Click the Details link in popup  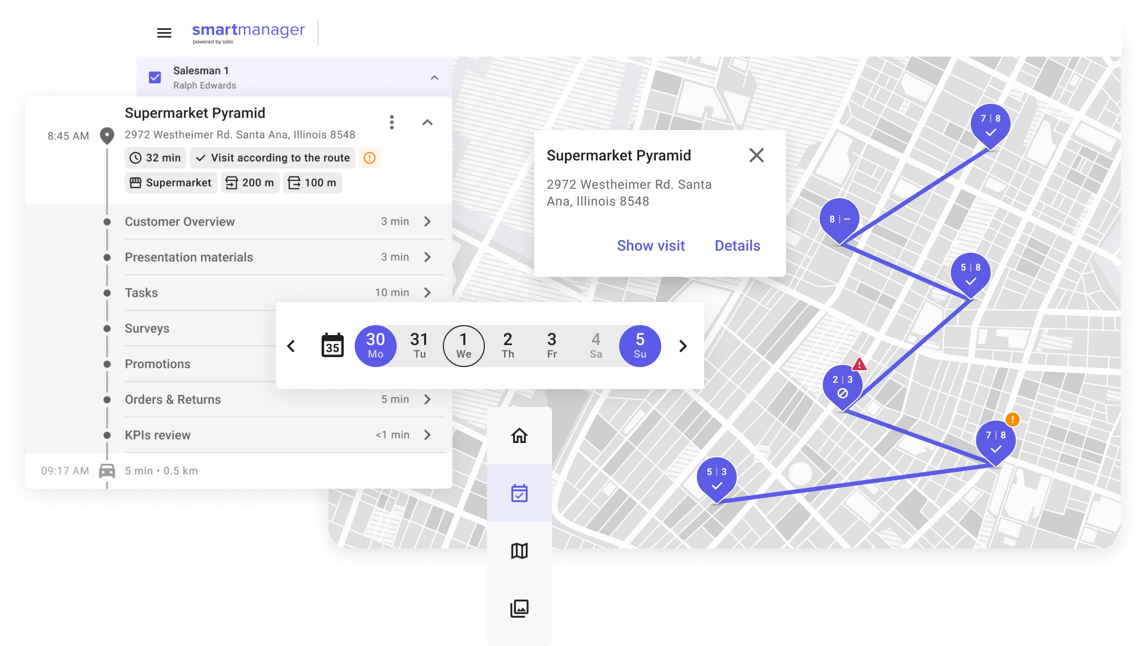coord(737,245)
